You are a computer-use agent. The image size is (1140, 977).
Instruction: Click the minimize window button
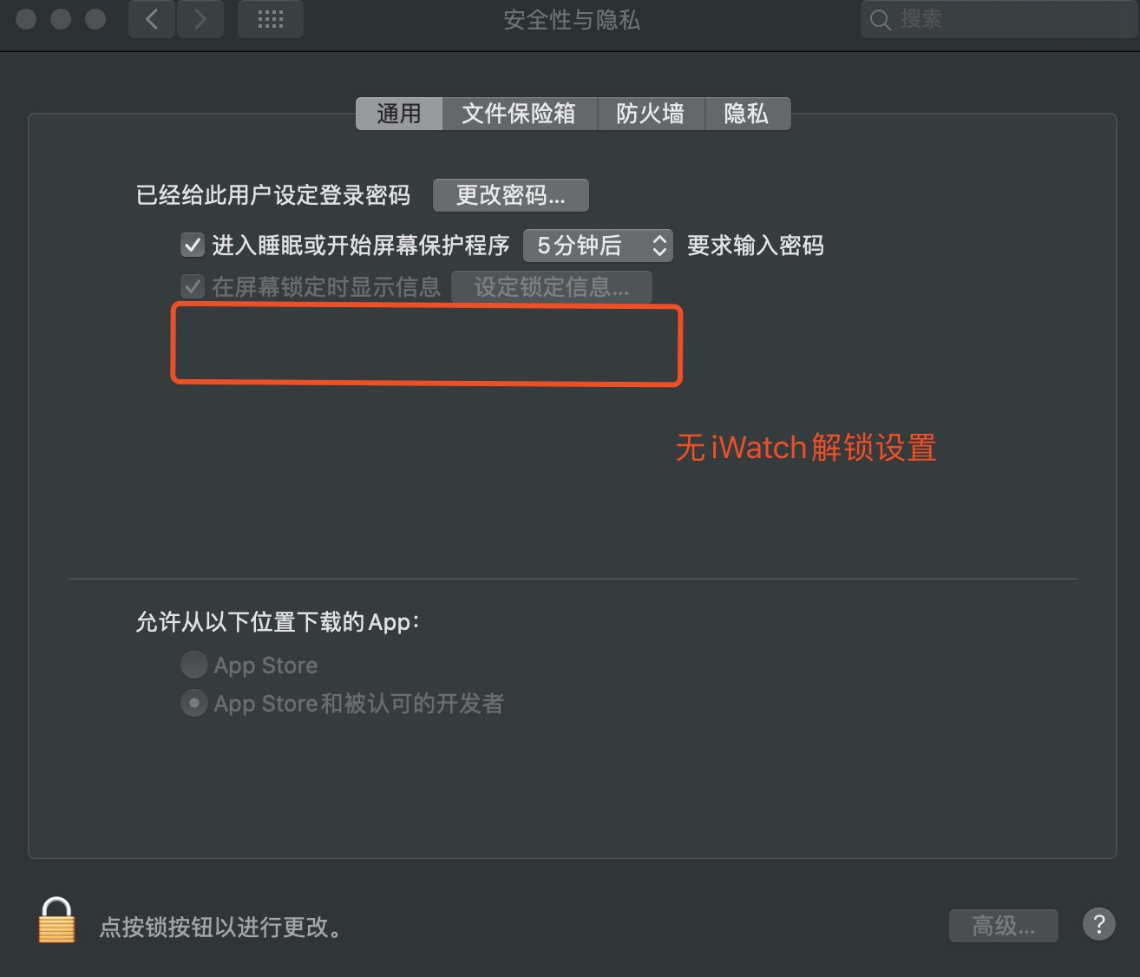[x=61, y=19]
